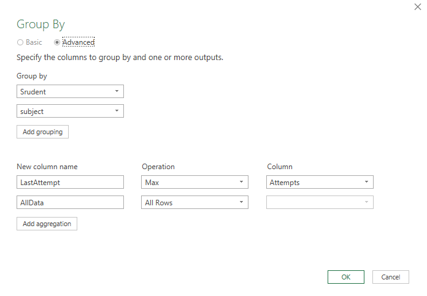Click Add grouping button
Screen dimensions: 427x296
tap(42, 132)
